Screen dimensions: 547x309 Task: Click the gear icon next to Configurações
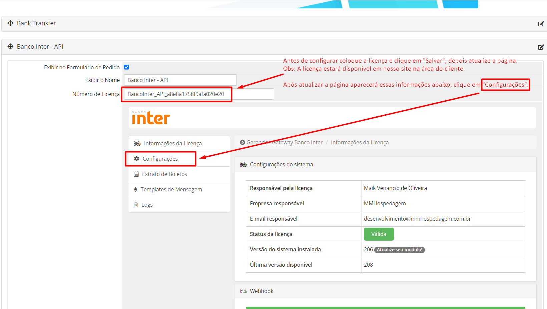coord(136,159)
